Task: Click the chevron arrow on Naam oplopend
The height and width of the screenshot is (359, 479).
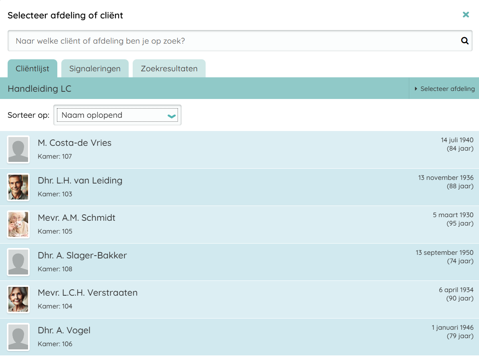Action: tap(172, 116)
